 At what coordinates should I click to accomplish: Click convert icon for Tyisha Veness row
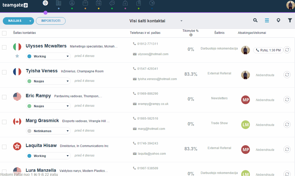pyautogui.click(x=287, y=75)
